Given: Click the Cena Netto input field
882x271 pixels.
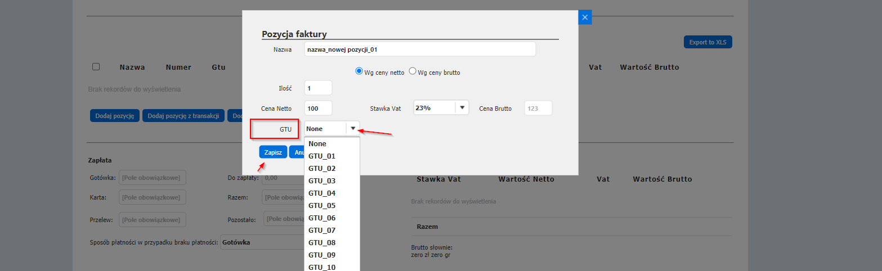Looking at the screenshot, I should [x=318, y=109].
